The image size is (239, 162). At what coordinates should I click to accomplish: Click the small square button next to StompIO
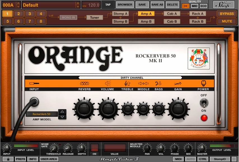tap(234, 159)
